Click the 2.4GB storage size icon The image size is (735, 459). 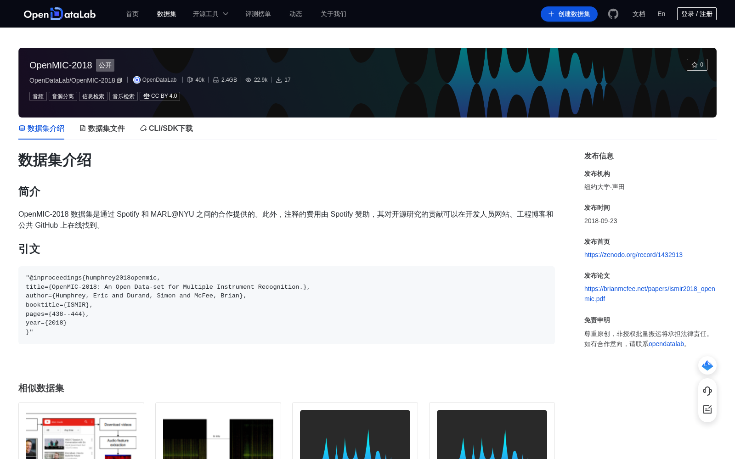point(216,80)
